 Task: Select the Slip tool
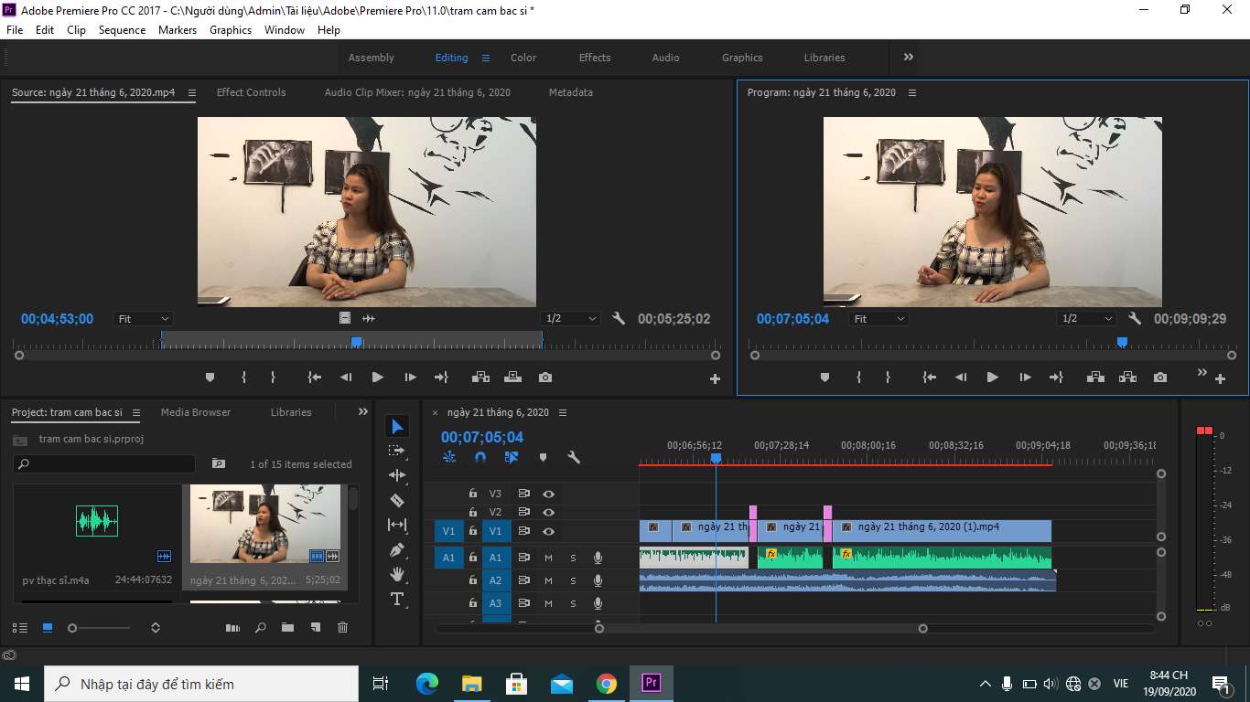[397, 525]
